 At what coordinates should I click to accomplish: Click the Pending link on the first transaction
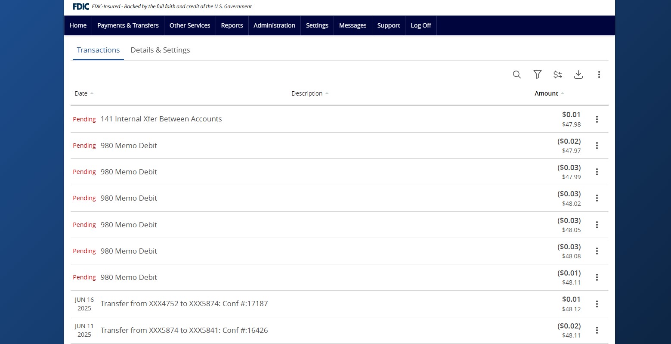84,119
